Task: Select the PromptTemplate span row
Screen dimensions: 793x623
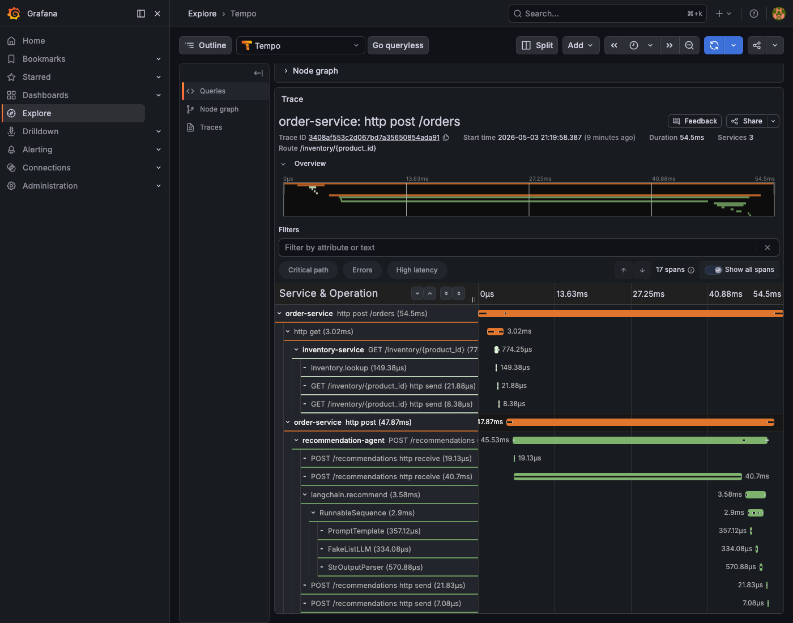Action: (x=398, y=531)
